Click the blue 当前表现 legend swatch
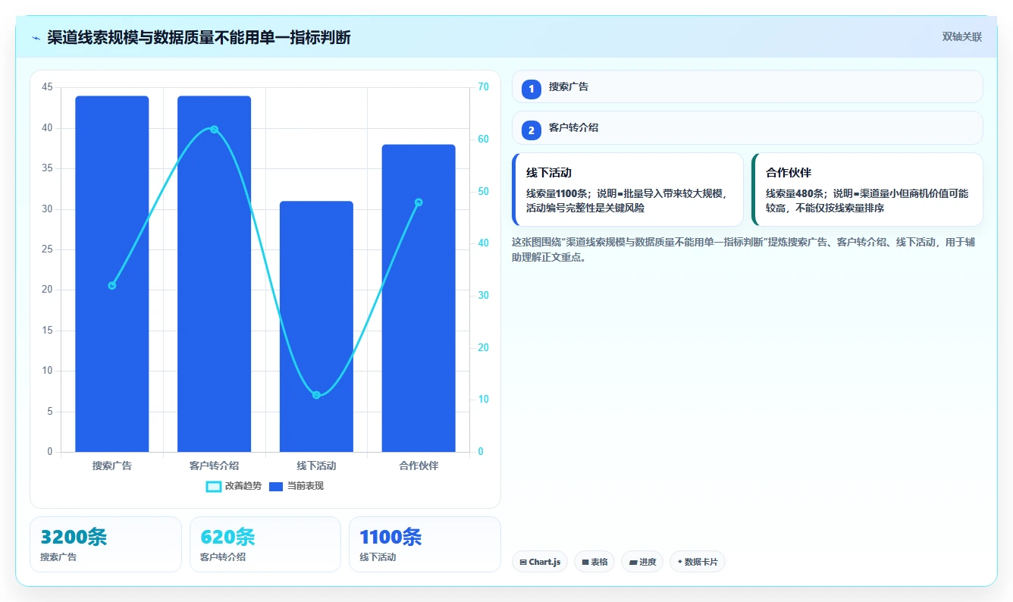This screenshot has width=1013, height=602. (x=276, y=486)
